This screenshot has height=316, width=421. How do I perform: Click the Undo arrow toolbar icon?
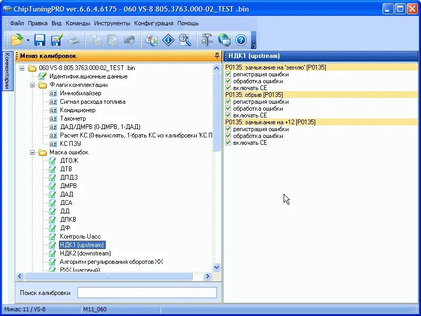tap(129, 40)
